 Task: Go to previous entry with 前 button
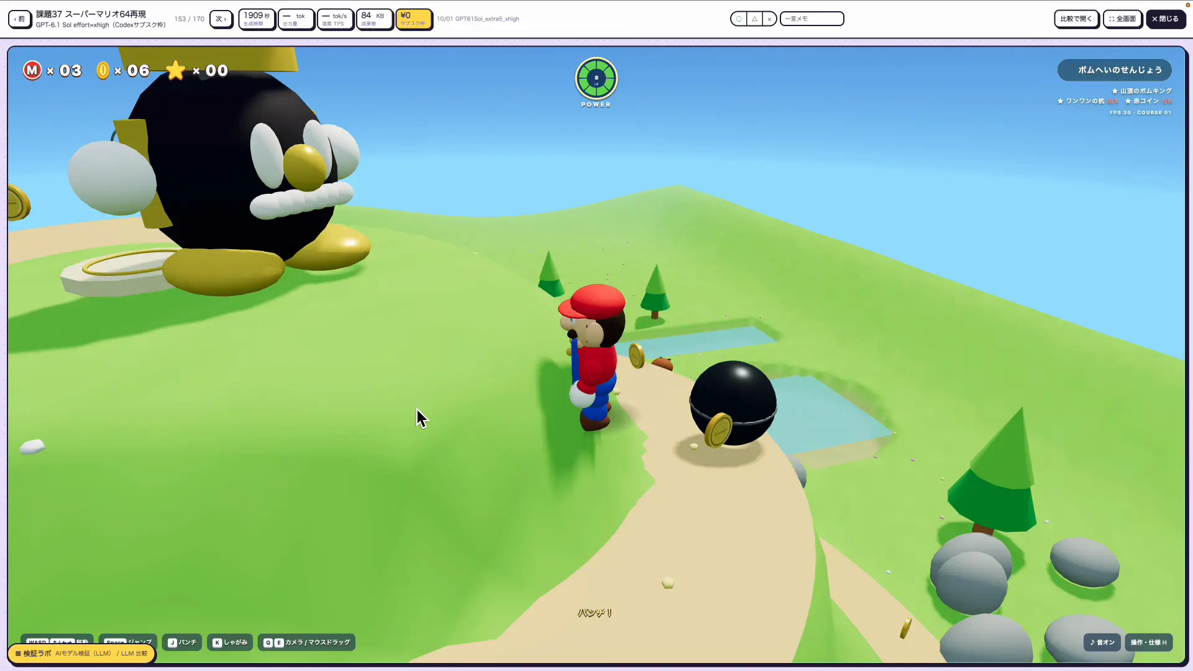point(21,19)
